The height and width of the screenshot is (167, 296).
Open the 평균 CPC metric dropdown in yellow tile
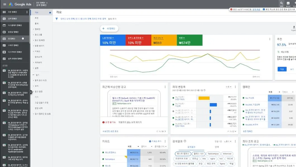pos(158,38)
